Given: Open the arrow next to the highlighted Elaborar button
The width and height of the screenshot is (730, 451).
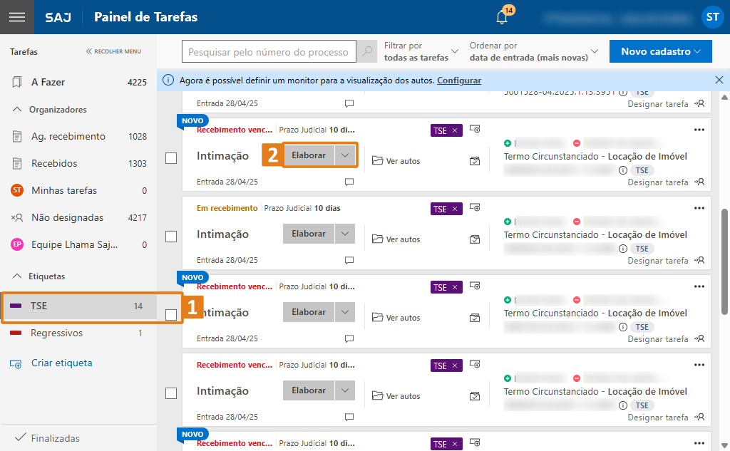Looking at the screenshot, I should [345, 155].
